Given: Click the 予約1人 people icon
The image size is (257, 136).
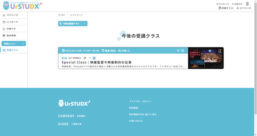Looking at the screenshot, I should tap(120, 51).
